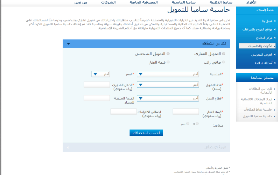Click the حاسبة سامبا للتمويل page title
Screen dimensions: 280x175
pos(198,10)
